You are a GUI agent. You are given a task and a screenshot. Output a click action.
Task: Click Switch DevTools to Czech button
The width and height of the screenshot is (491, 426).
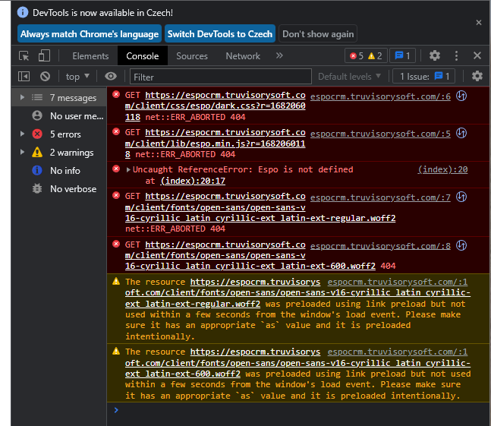coord(220,34)
